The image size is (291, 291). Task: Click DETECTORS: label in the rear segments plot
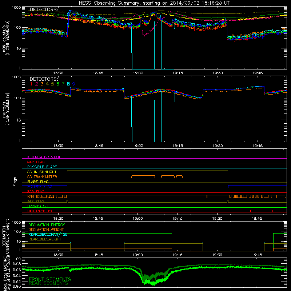click(44, 79)
